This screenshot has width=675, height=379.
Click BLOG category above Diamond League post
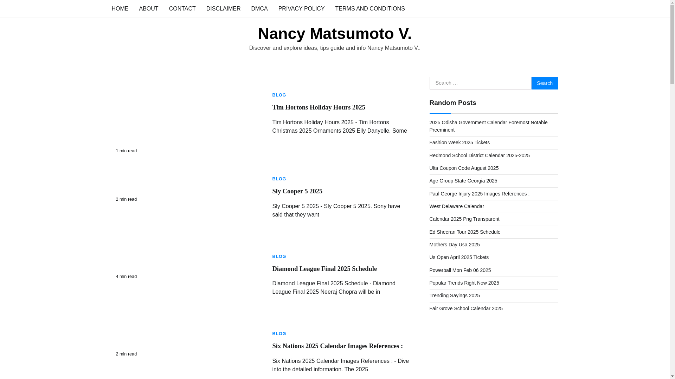point(279,257)
